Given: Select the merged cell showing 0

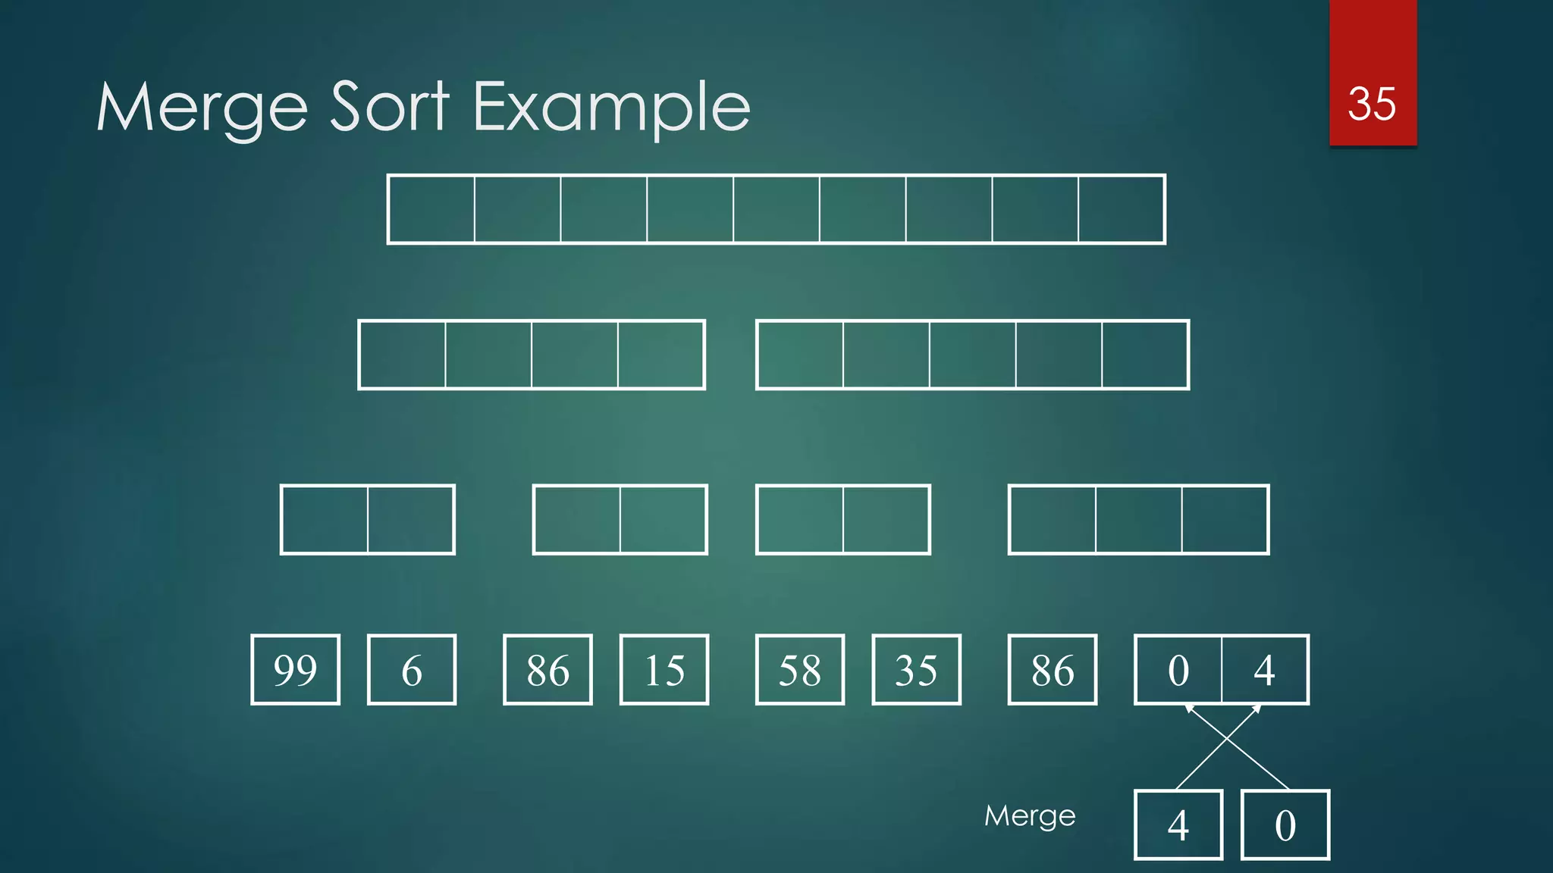Looking at the screenshot, I should click(x=1178, y=670).
